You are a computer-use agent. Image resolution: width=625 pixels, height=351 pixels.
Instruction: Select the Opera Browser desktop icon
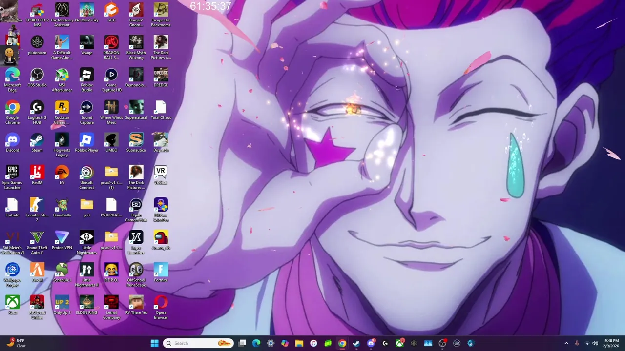(x=161, y=308)
